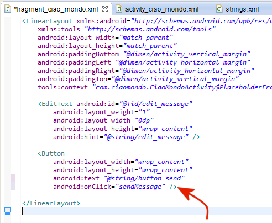Click the EditText layout_height wrap_content line
Viewport: 272px width, 223px height.
(123, 129)
